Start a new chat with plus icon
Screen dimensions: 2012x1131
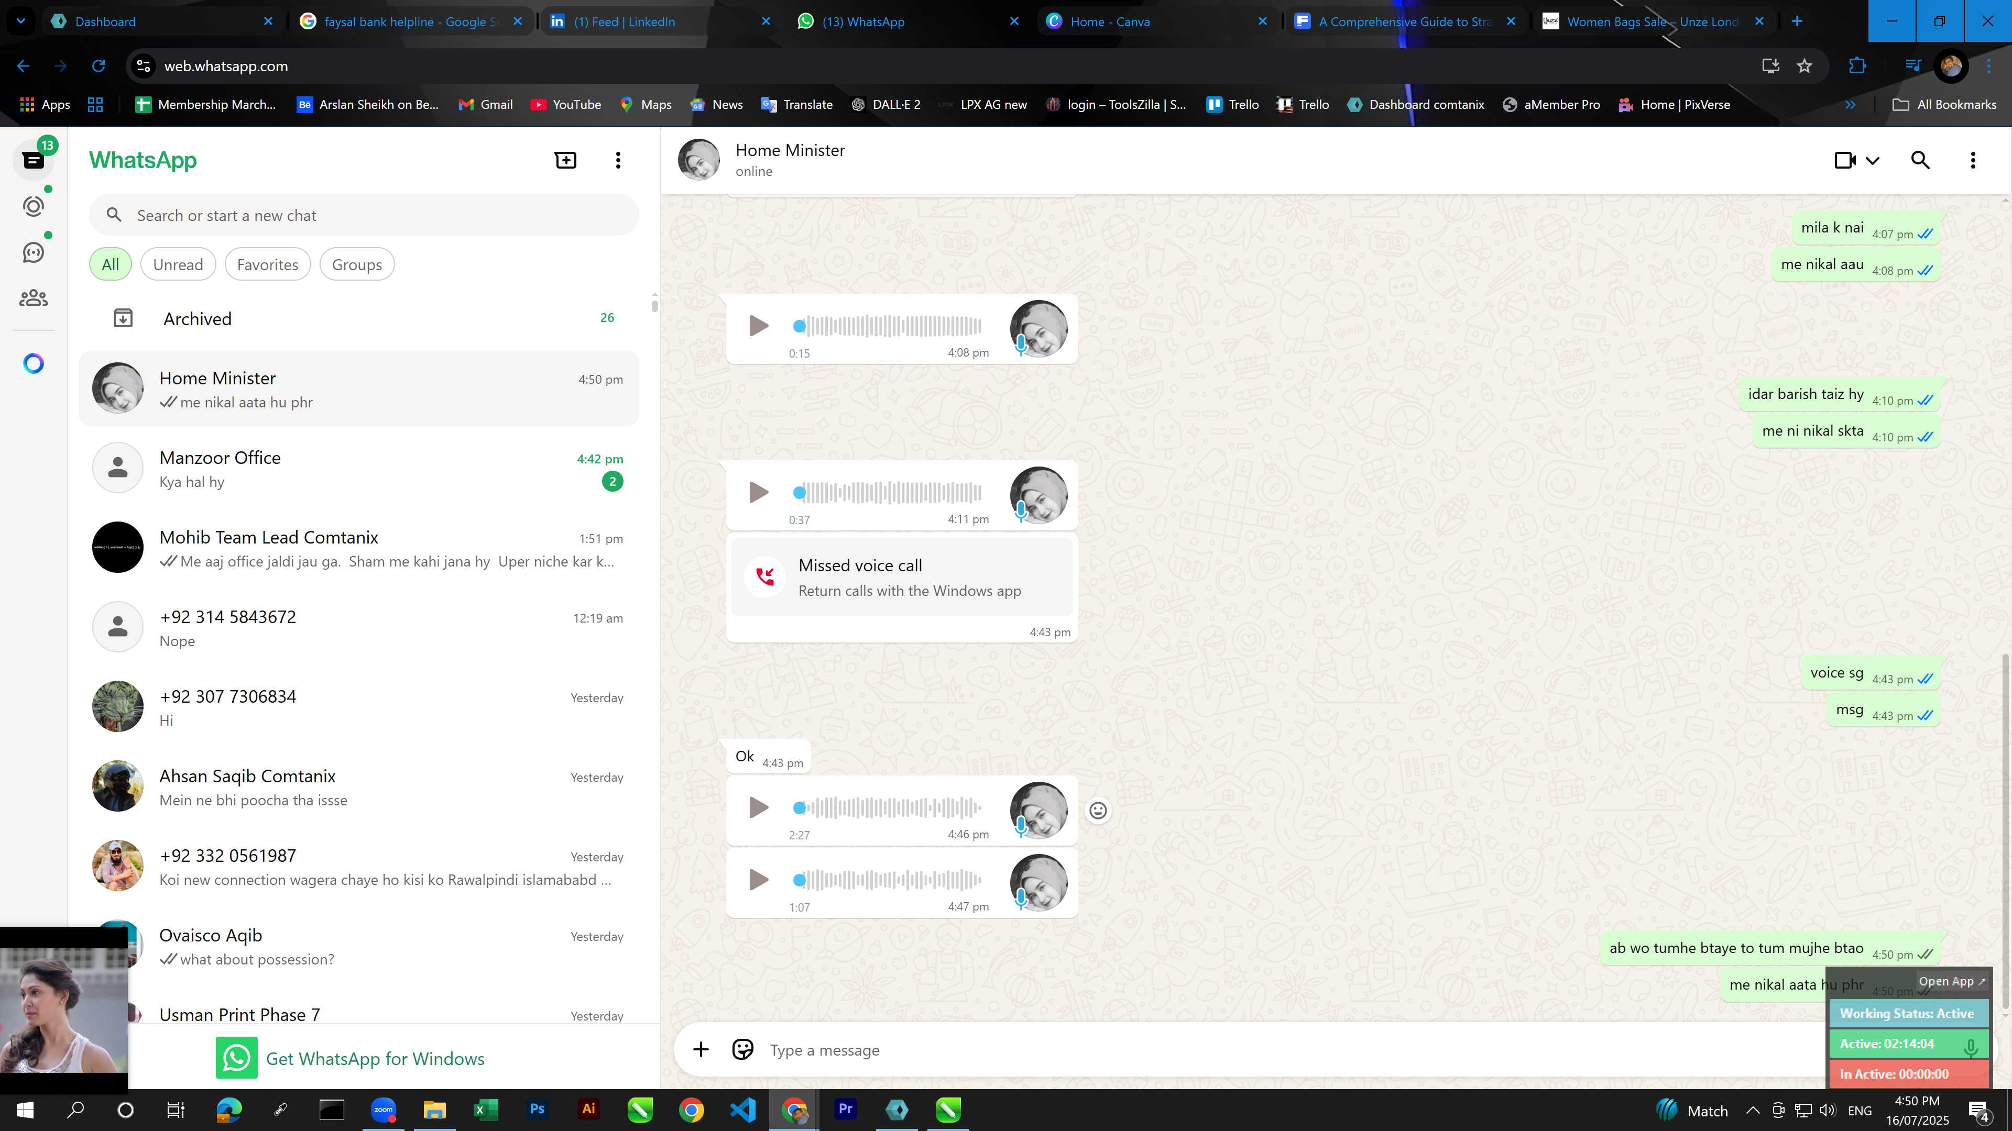point(565,160)
